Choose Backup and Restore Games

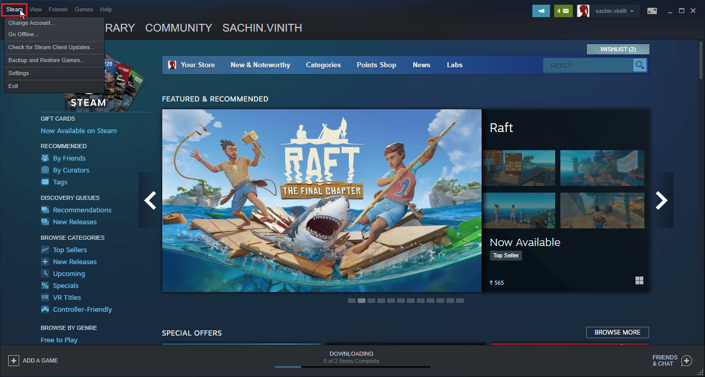pos(54,60)
